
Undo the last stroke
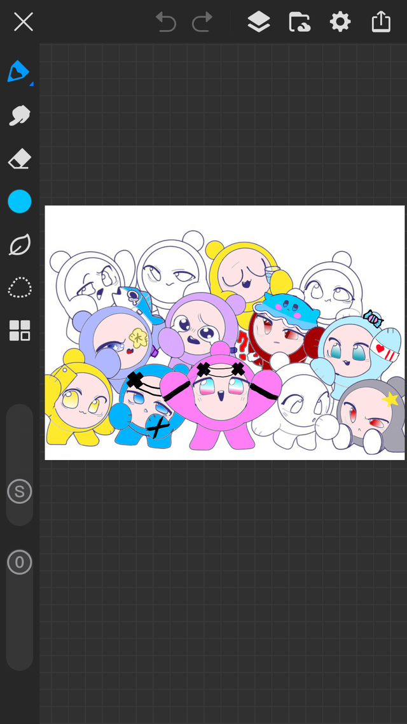point(166,23)
